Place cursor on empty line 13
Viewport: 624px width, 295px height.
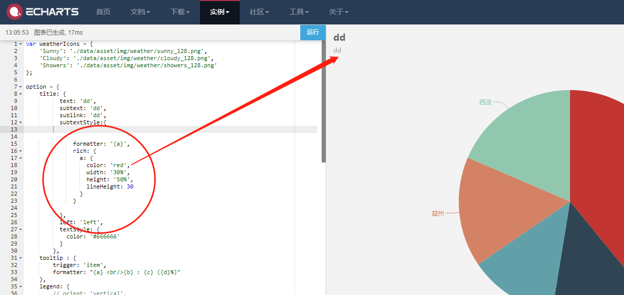pos(171,129)
